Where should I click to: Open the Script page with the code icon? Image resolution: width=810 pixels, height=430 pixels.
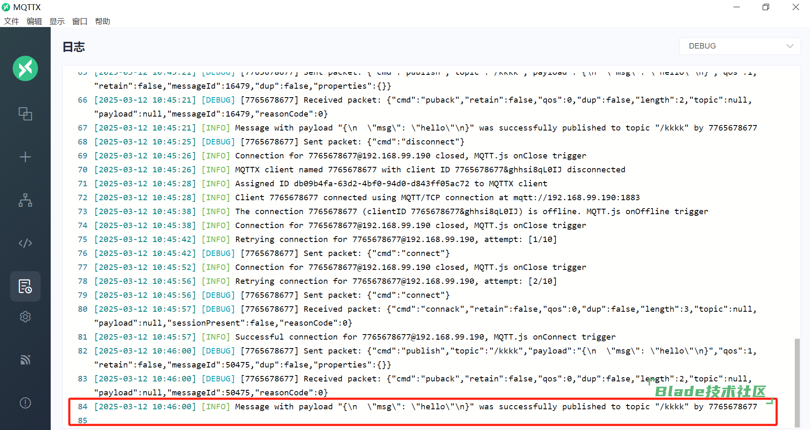click(x=25, y=243)
